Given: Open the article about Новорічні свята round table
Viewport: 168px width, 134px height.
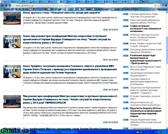Looking at the screenshot, I should click(62, 13).
